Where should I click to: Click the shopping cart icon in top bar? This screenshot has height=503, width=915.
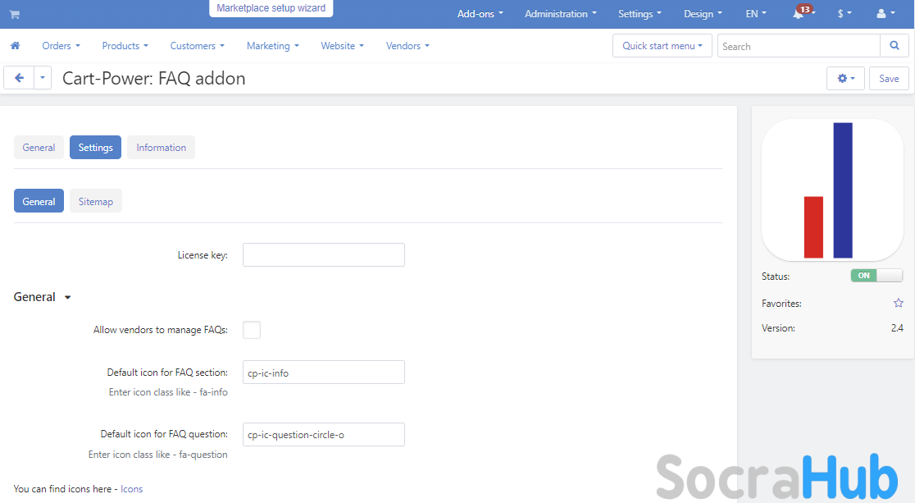point(14,14)
